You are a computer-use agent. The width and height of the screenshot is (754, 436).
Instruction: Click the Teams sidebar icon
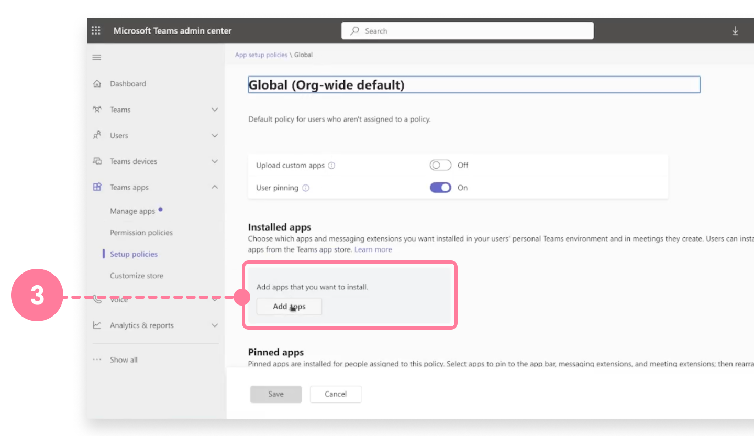click(97, 110)
